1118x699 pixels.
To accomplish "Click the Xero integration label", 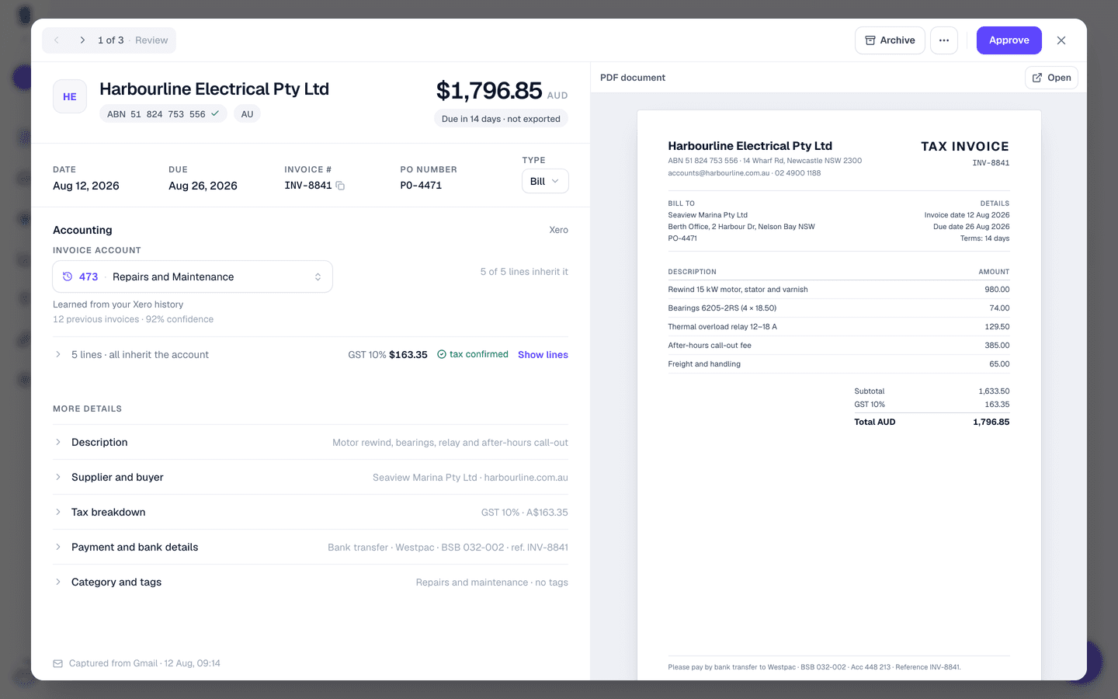I will pyautogui.click(x=558, y=230).
